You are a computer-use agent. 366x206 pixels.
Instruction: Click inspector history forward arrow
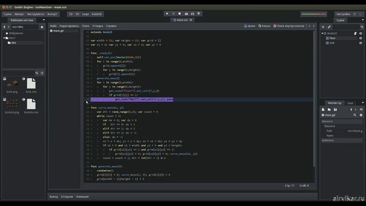tap(356, 109)
